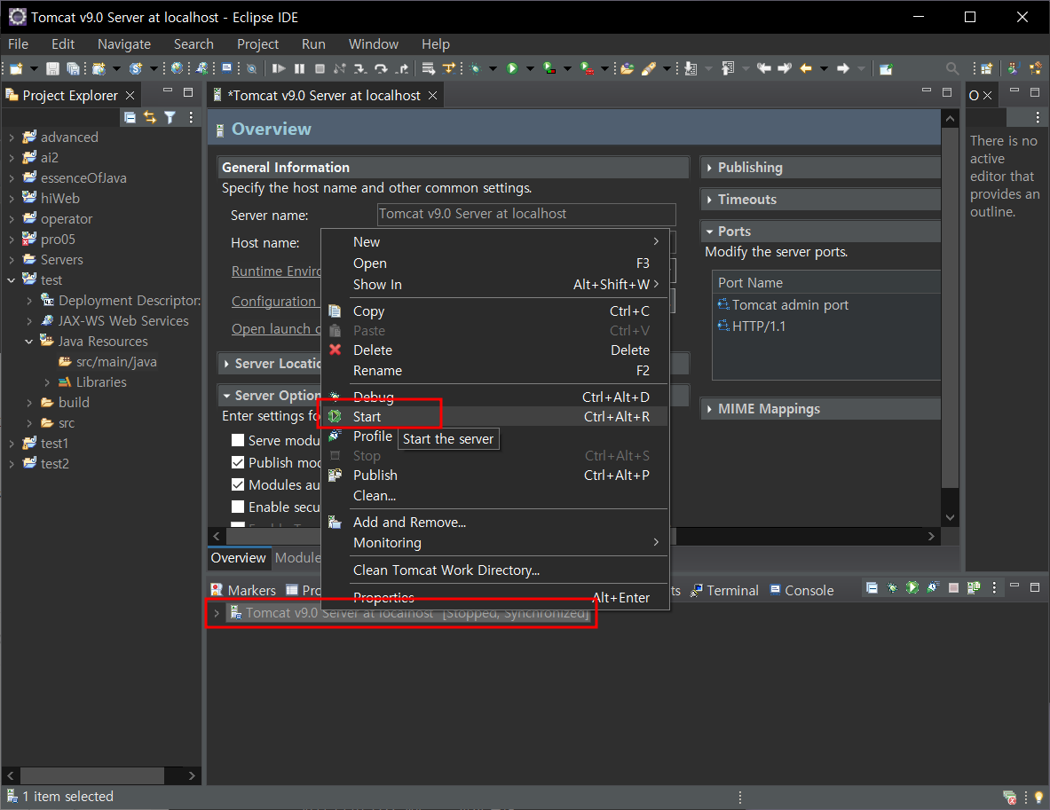The height and width of the screenshot is (810, 1050).
Task: Collapse the Server Options section
Action: coord(226,396)
